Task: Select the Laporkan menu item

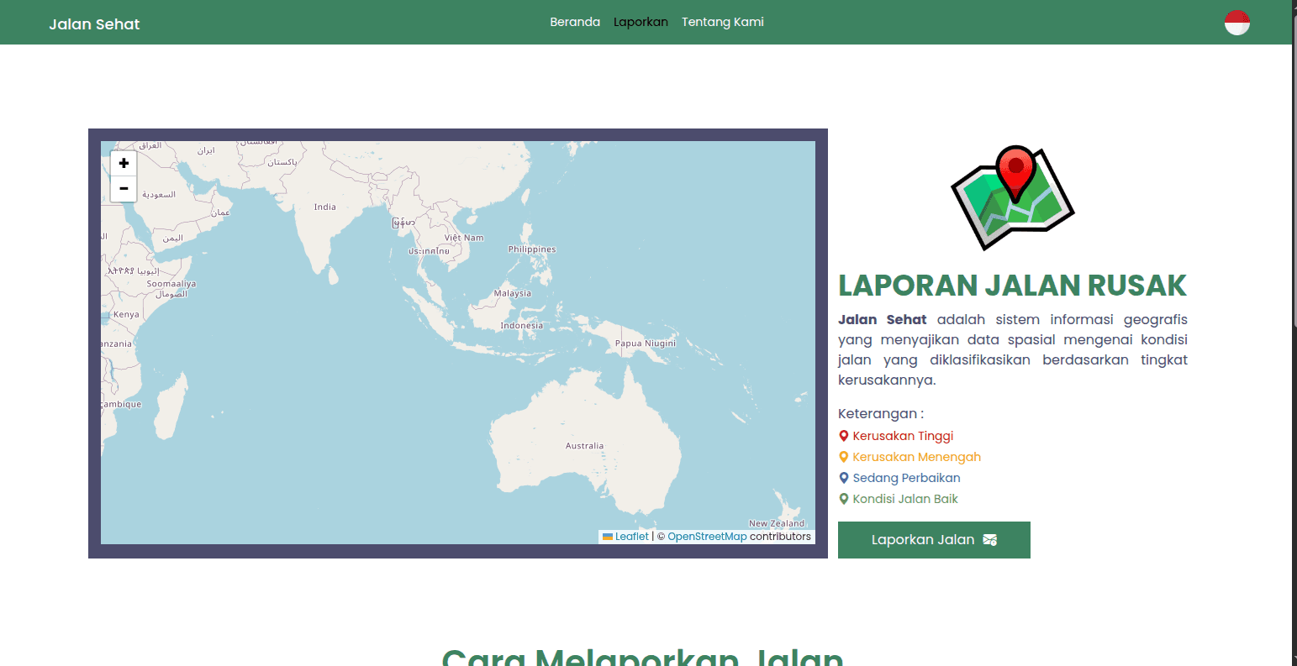Action: pos(641,22)
